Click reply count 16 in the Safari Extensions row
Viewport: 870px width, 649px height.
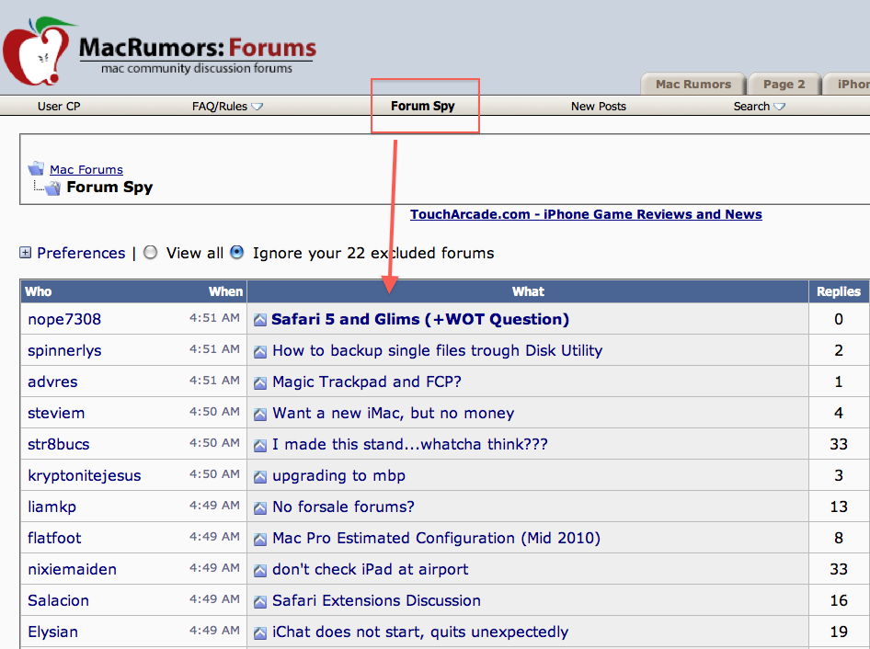[x=839, y=601]
